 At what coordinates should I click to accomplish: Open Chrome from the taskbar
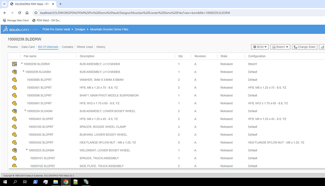point(66,182)
